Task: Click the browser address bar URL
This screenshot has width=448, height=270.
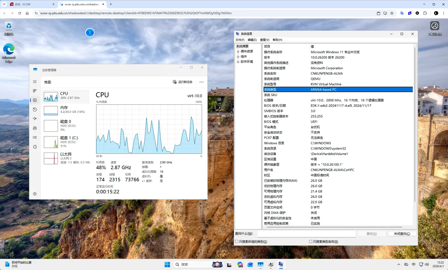Action: point(136,13)
